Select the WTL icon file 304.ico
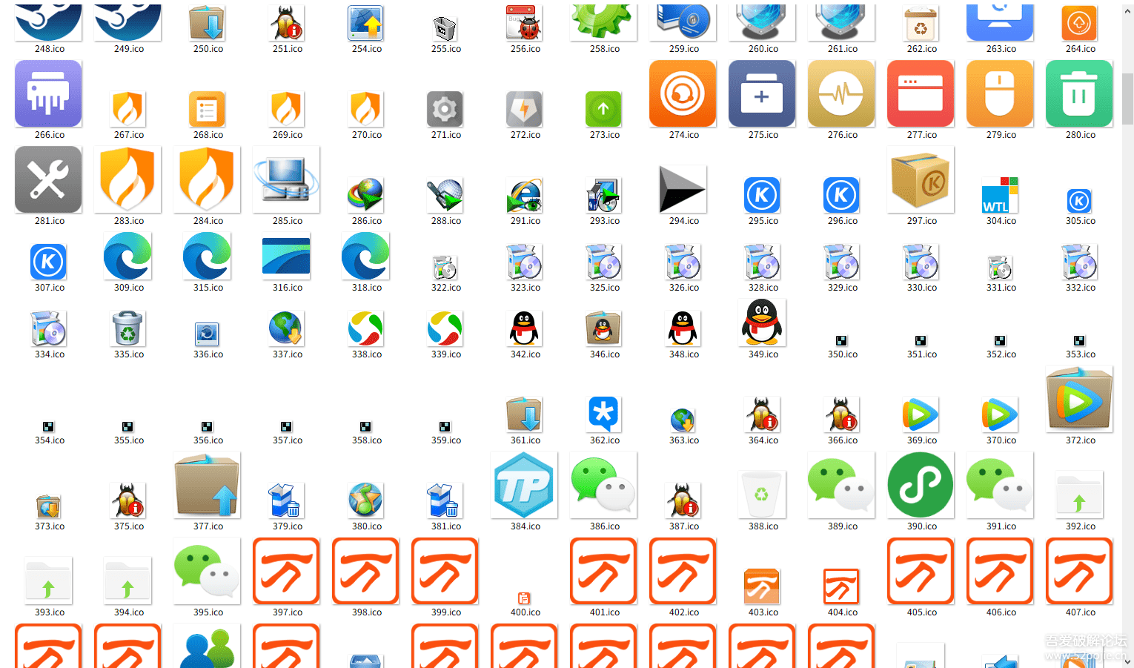Image resolution: width=1134 pixels, height=668 pixels. tap(1000, 195)
